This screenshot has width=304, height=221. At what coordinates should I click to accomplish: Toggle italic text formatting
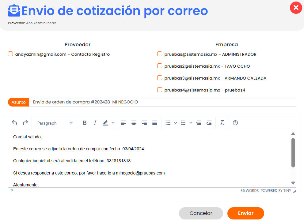tap(95, 123)
